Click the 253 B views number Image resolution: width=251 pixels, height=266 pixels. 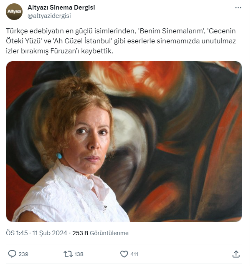[80, 233]
